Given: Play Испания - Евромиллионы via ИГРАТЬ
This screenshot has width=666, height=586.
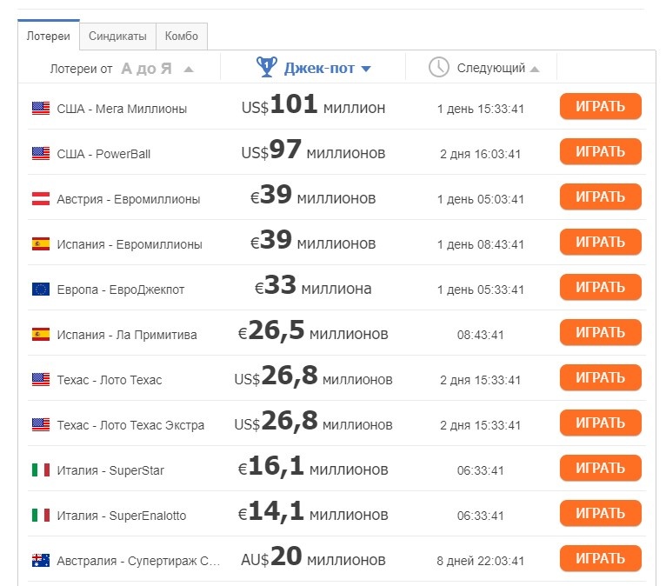Looking at the screenshot, I should [600, 242].
